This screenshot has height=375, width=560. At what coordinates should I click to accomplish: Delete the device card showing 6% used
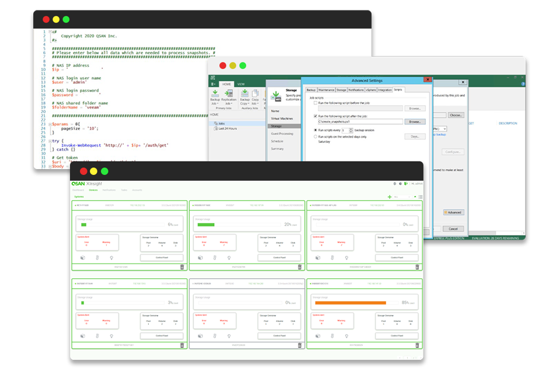click(x=182, y=267)
